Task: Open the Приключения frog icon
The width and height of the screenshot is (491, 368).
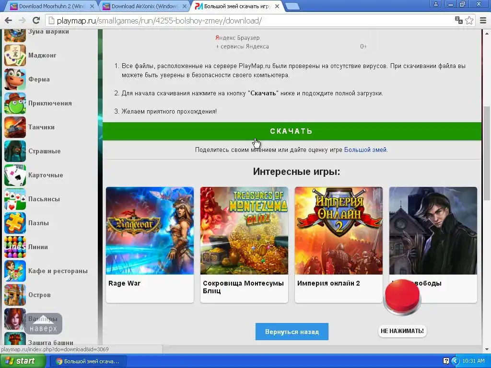Action: [x=15, y=103]
